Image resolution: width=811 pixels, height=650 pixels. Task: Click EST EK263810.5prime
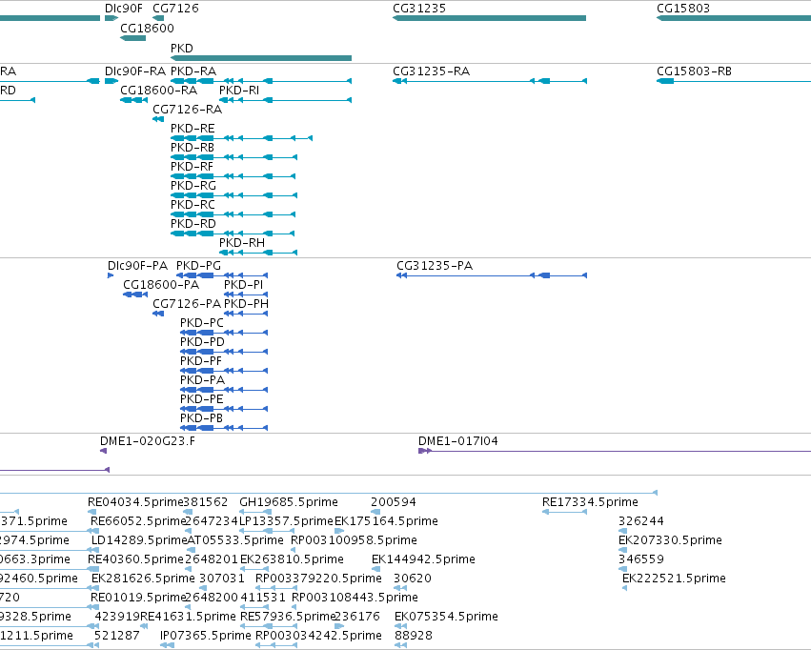click(292, 559)
